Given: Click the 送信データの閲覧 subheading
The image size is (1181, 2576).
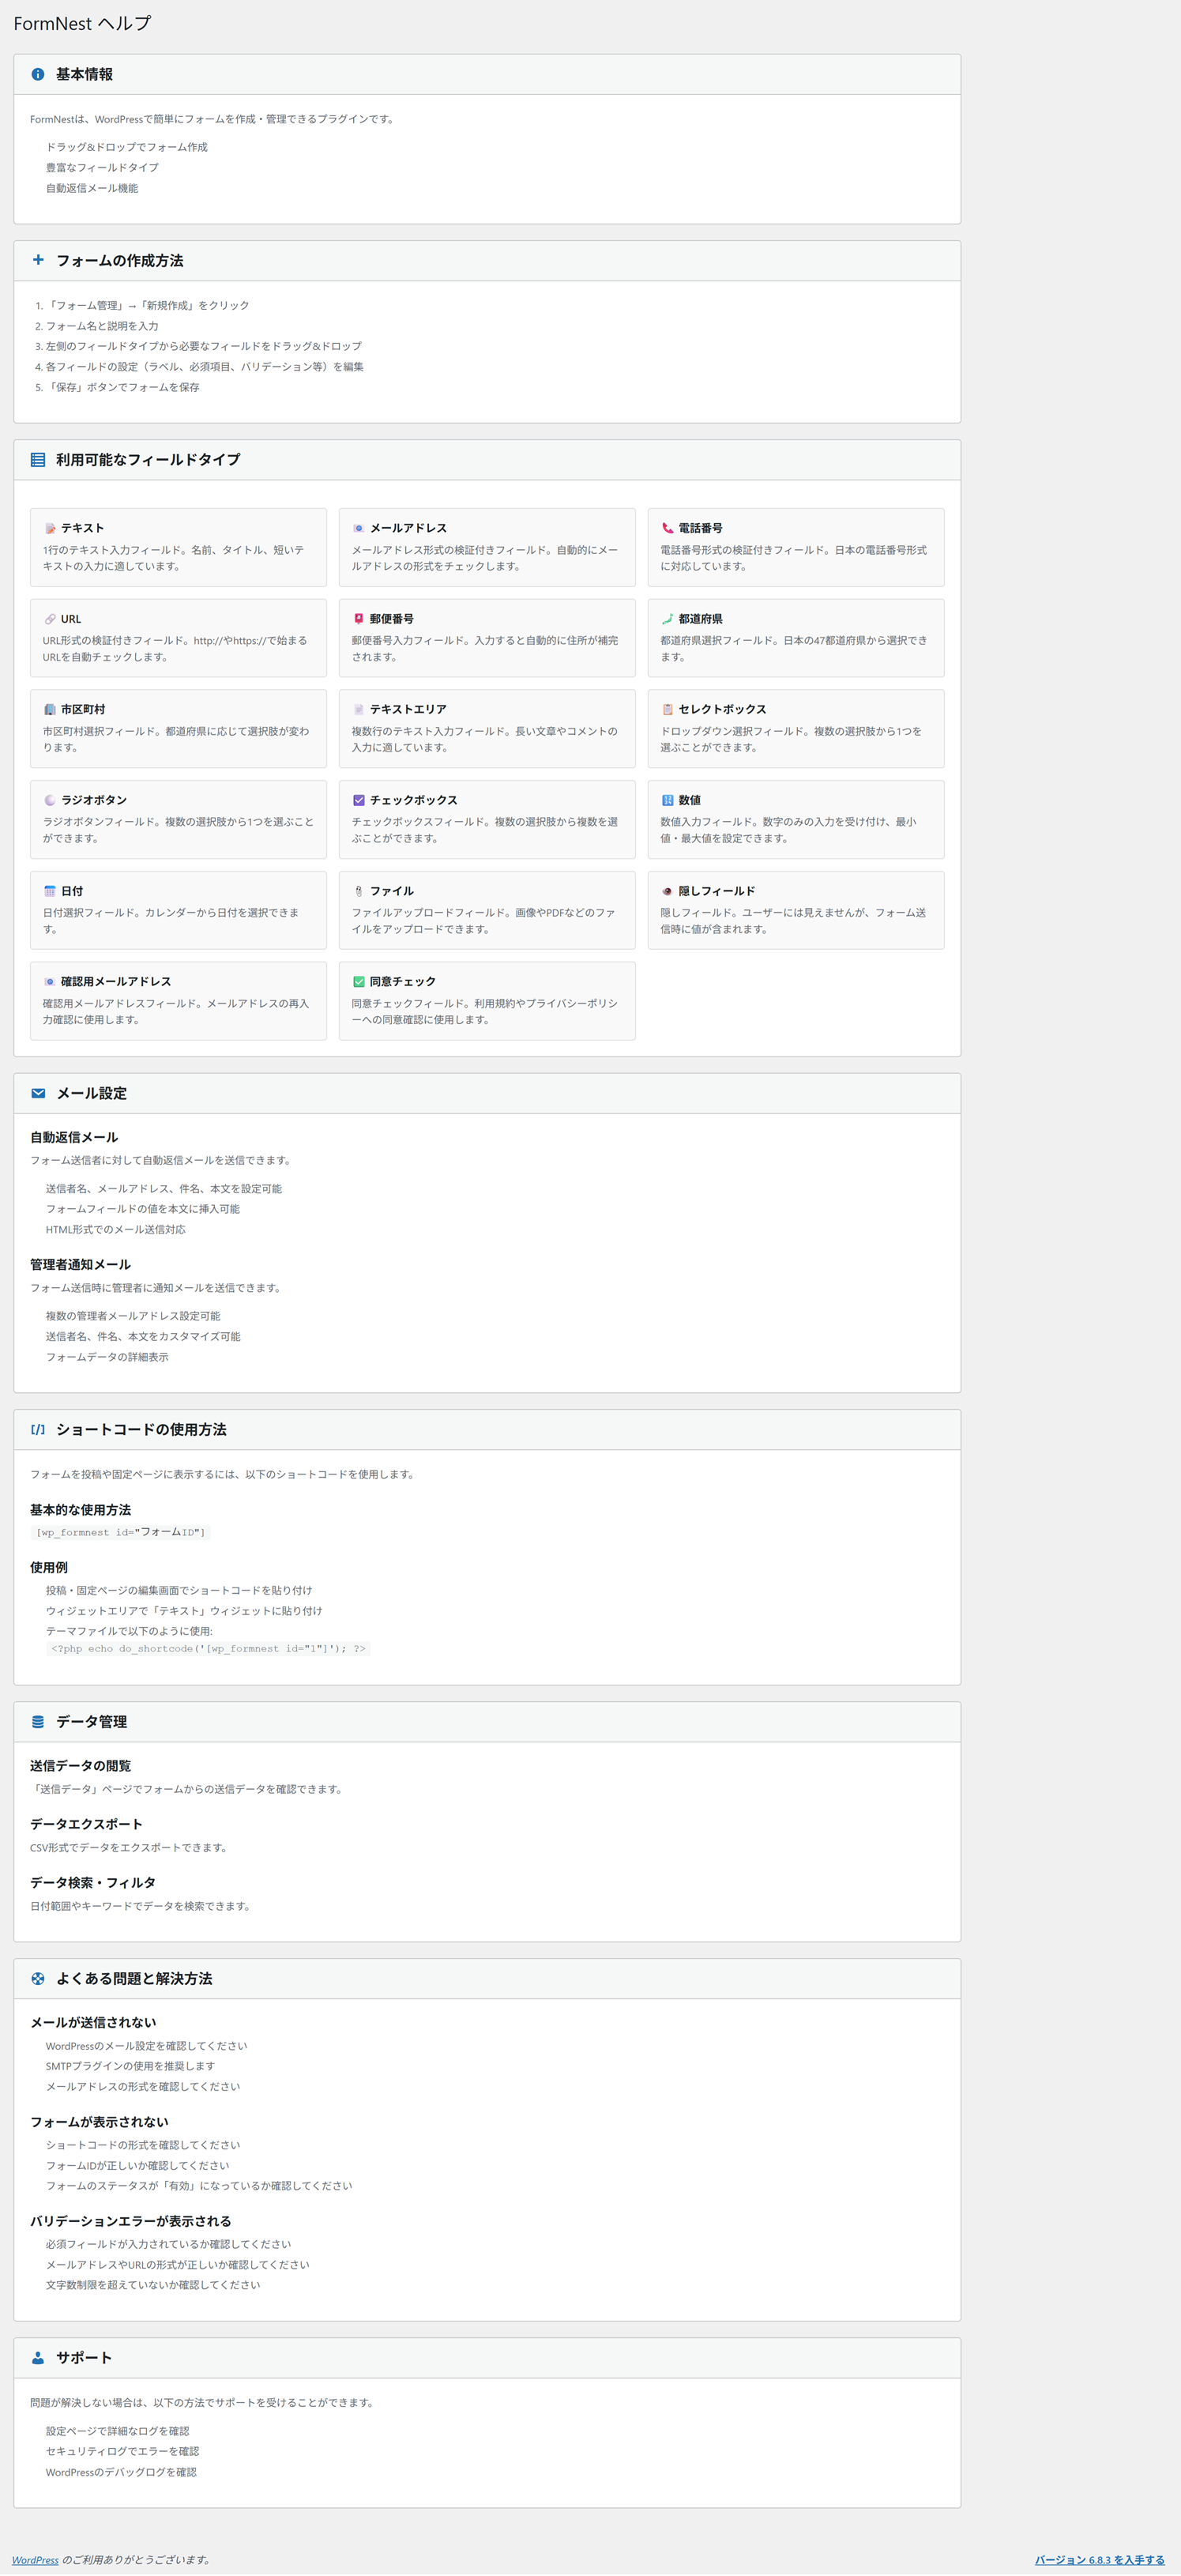Looking at the screenshot, I should pos(80,1766).
